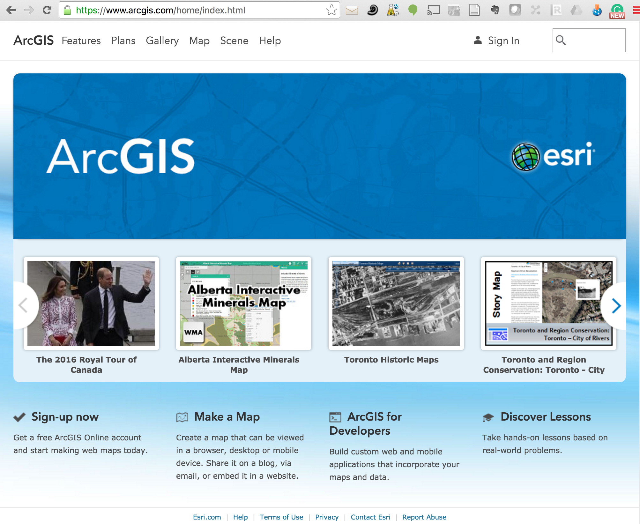
Task: Open the Toronto Historic Maps thumbnail
Action: tap(396, 303)
